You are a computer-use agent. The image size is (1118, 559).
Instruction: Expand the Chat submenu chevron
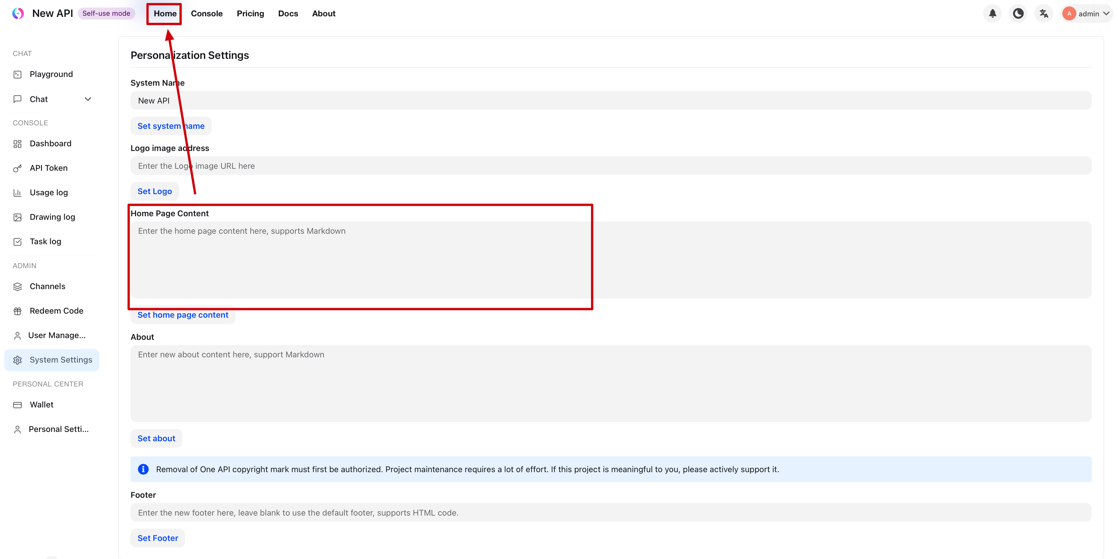[x=88, y=99]
